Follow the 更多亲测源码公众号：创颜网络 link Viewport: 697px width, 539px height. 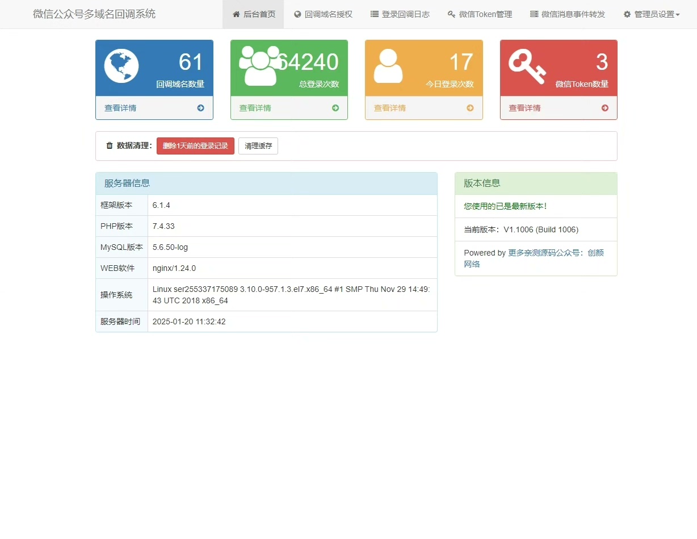[x=534, y=258]
